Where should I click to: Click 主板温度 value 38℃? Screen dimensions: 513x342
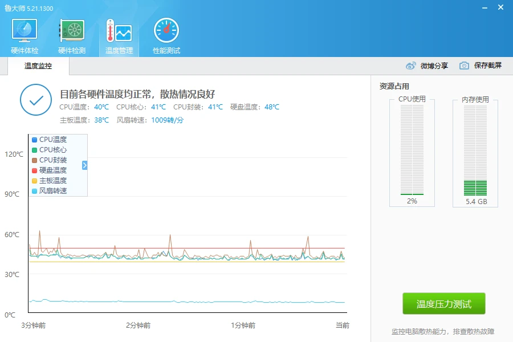click(101, 120)
